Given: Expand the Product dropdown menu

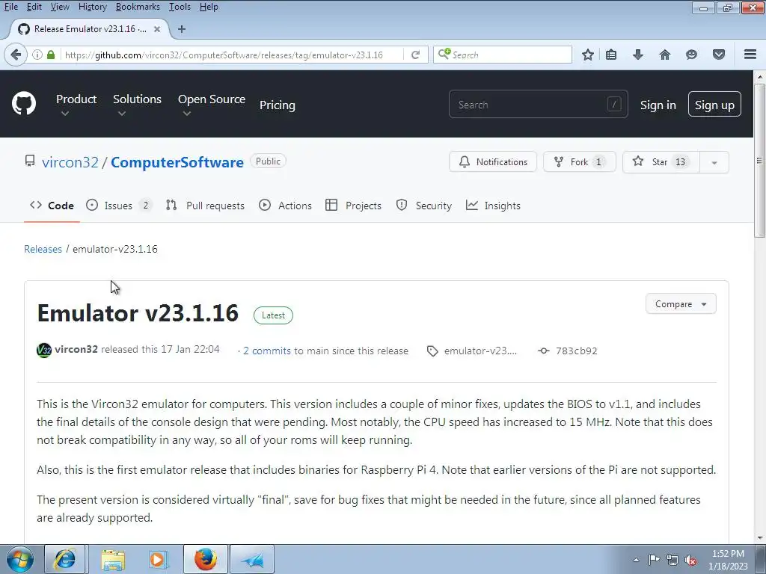Looking at the screenshot, I should pyautogui.click(x=76, y=105).
